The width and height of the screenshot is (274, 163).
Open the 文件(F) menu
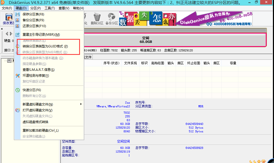tap(7, 8)
